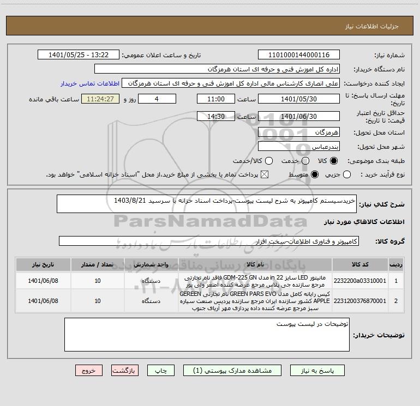The width and height of the screenshot is (420, 406).
Task: Click the واحد شمارش column header
Action: [x=151, y=264]
